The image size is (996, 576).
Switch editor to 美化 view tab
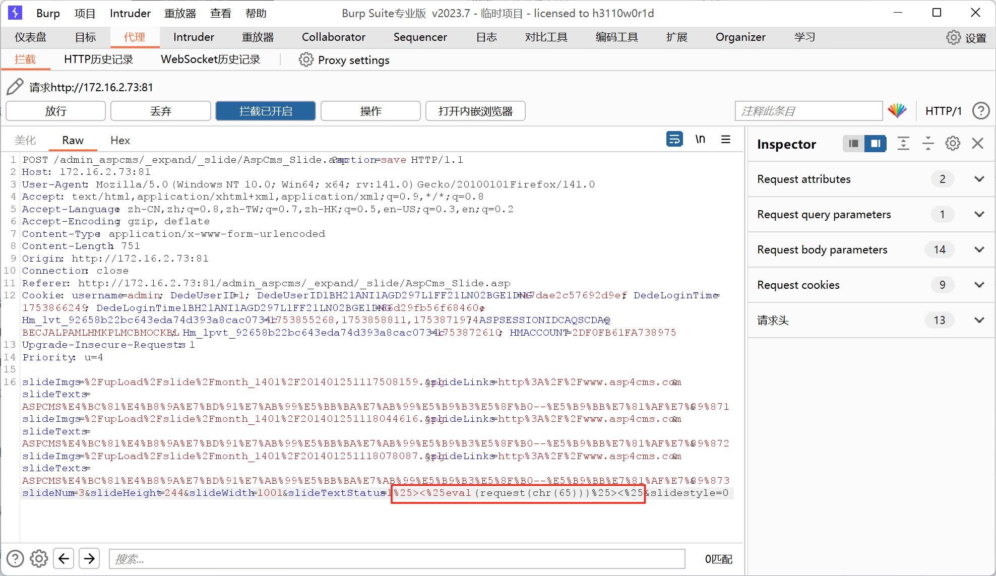(x=25, y=140)
